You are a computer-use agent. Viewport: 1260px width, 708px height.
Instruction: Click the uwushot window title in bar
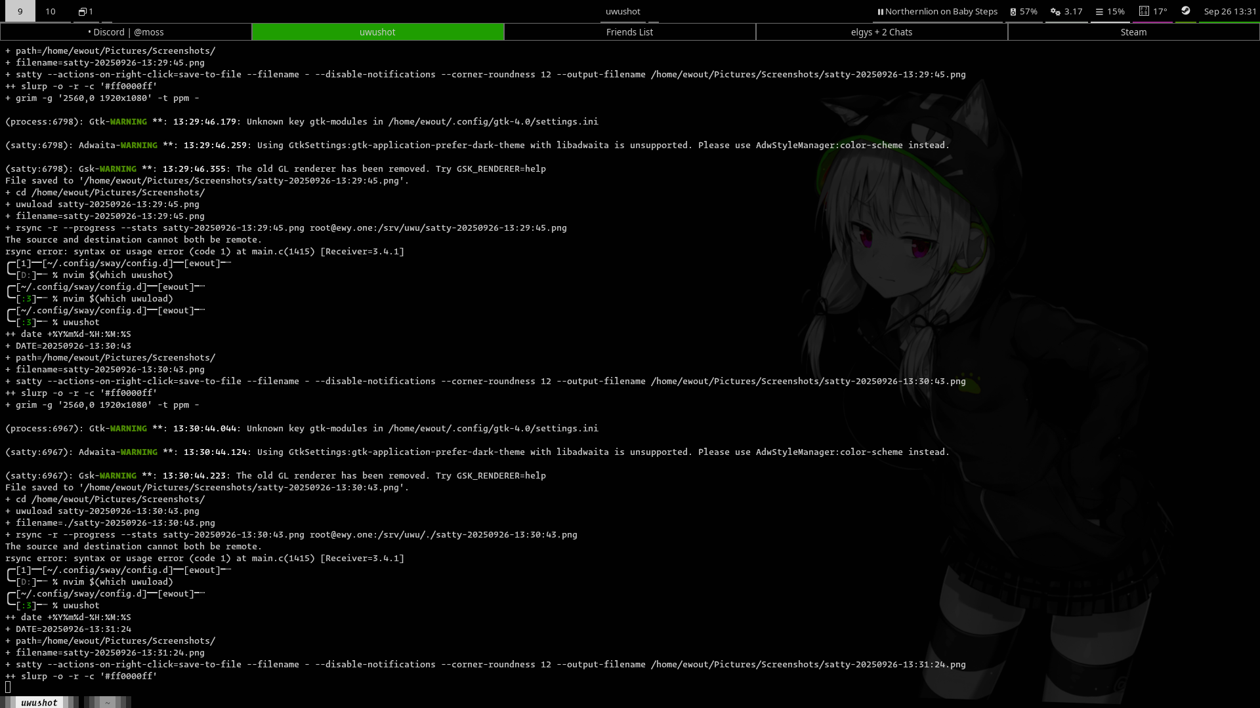point(622,11)
